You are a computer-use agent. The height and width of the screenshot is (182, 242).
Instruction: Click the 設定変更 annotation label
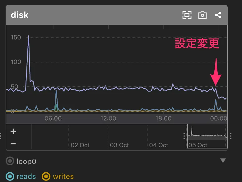(197, 43)
